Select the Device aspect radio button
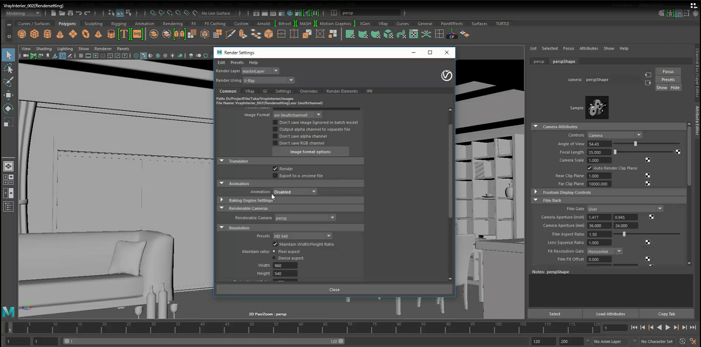 point(275,258)
